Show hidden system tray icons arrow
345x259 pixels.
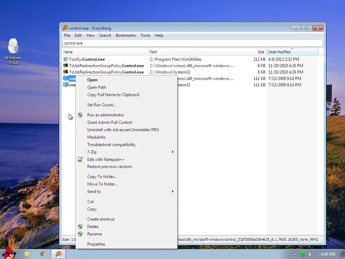(x=294, y=254)
